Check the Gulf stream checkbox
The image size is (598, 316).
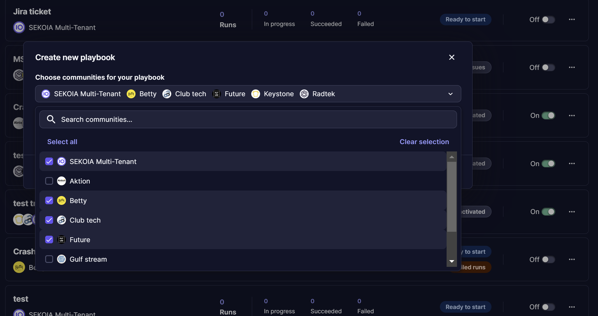(x=49, y=259)
